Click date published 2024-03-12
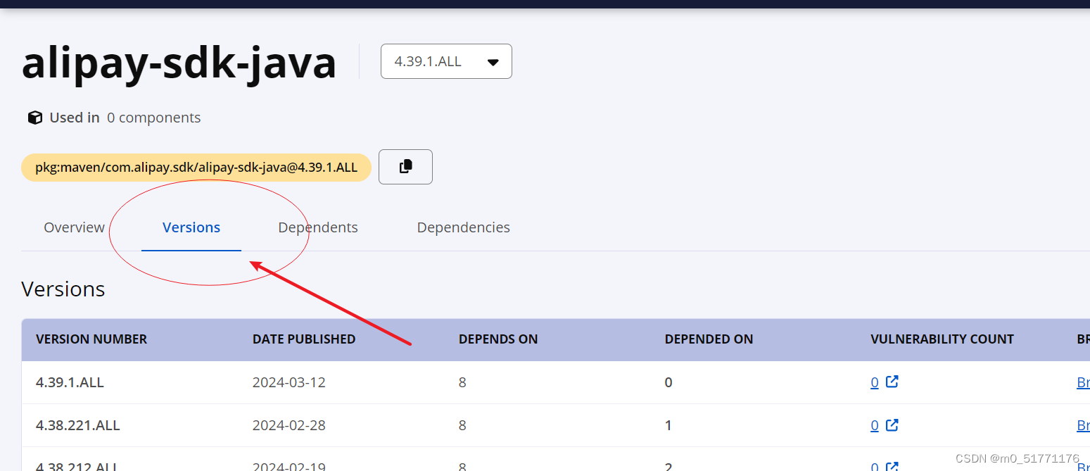This screenshot has width=1090, height=471. pyautogui.click(x=289, y=382)
